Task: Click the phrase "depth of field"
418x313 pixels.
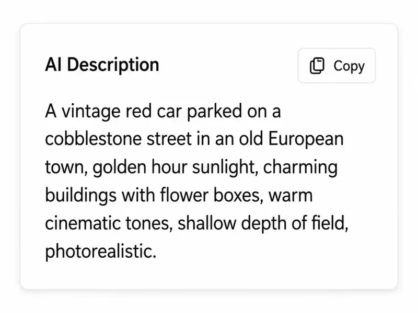Action: point(295,224)
